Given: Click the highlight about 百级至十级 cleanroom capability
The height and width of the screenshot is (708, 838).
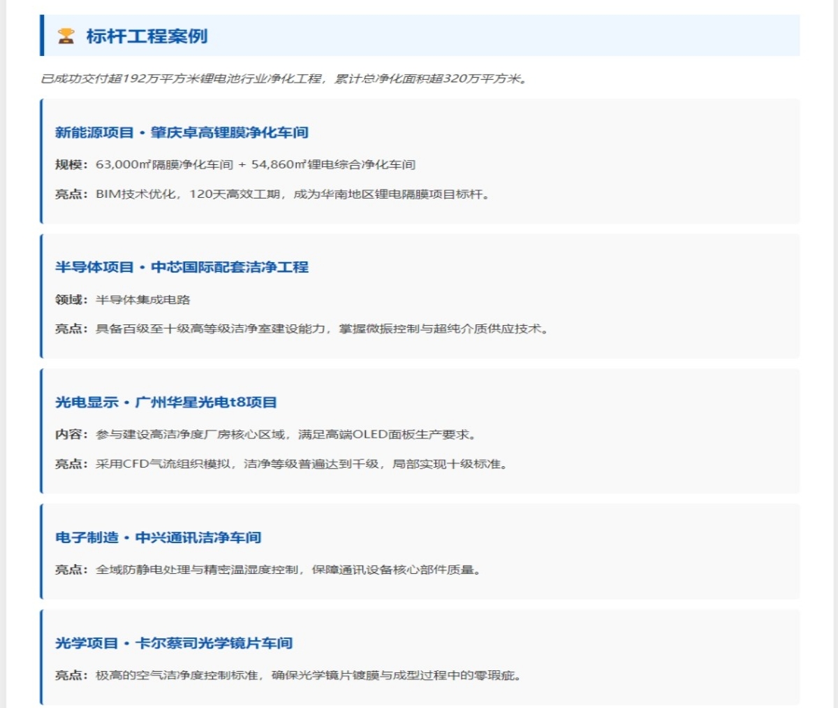Looking at the screenshot, I should tap(322, 329).
